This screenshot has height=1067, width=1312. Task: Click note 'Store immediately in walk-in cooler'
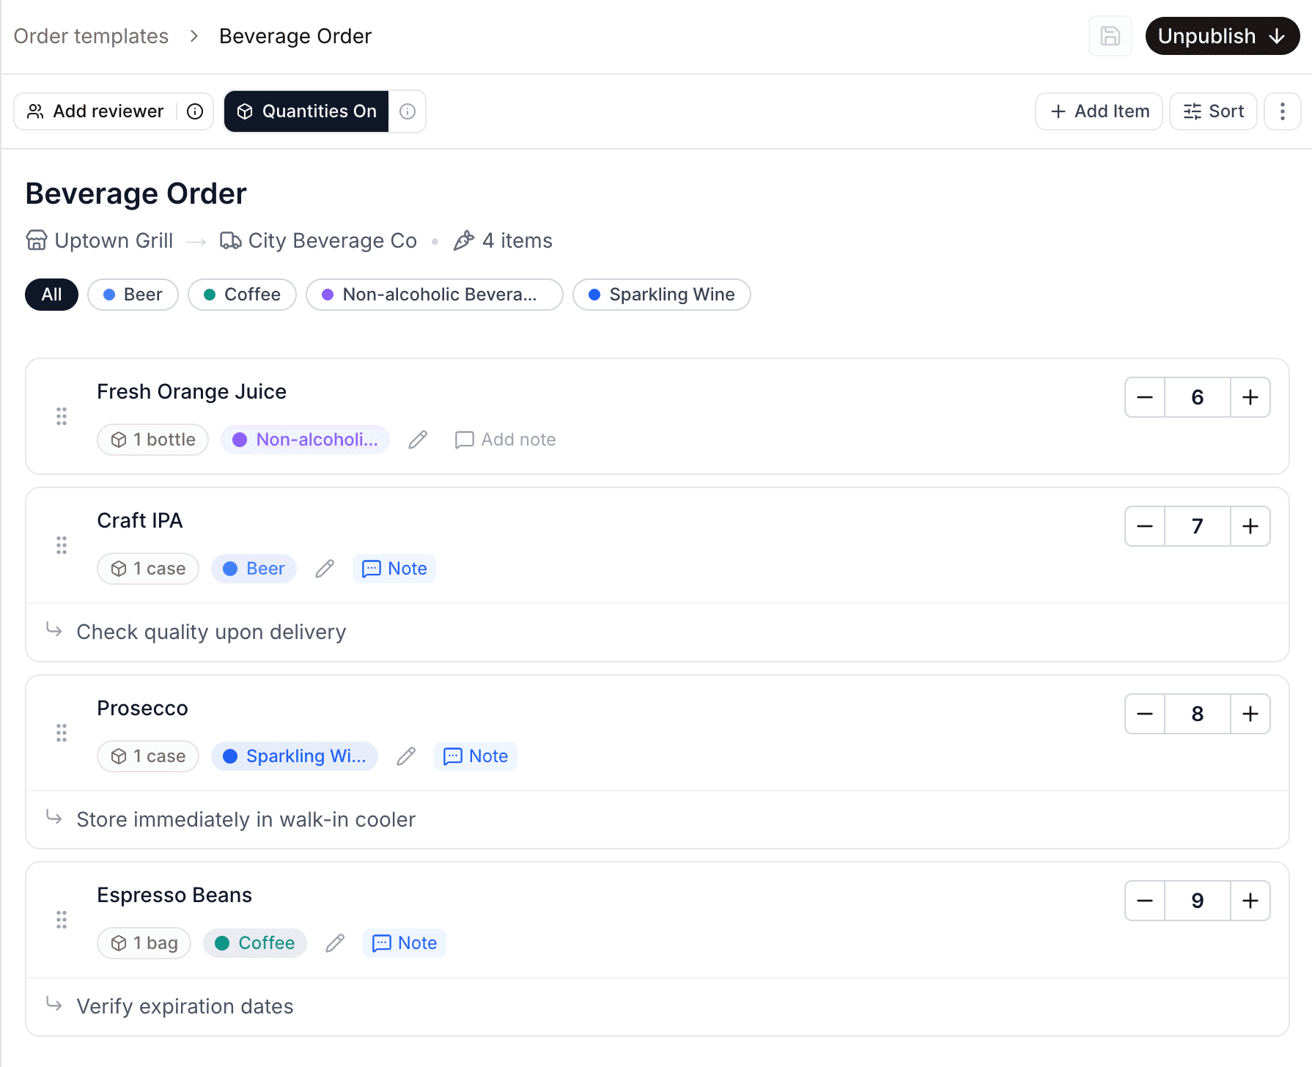[246, 819]
